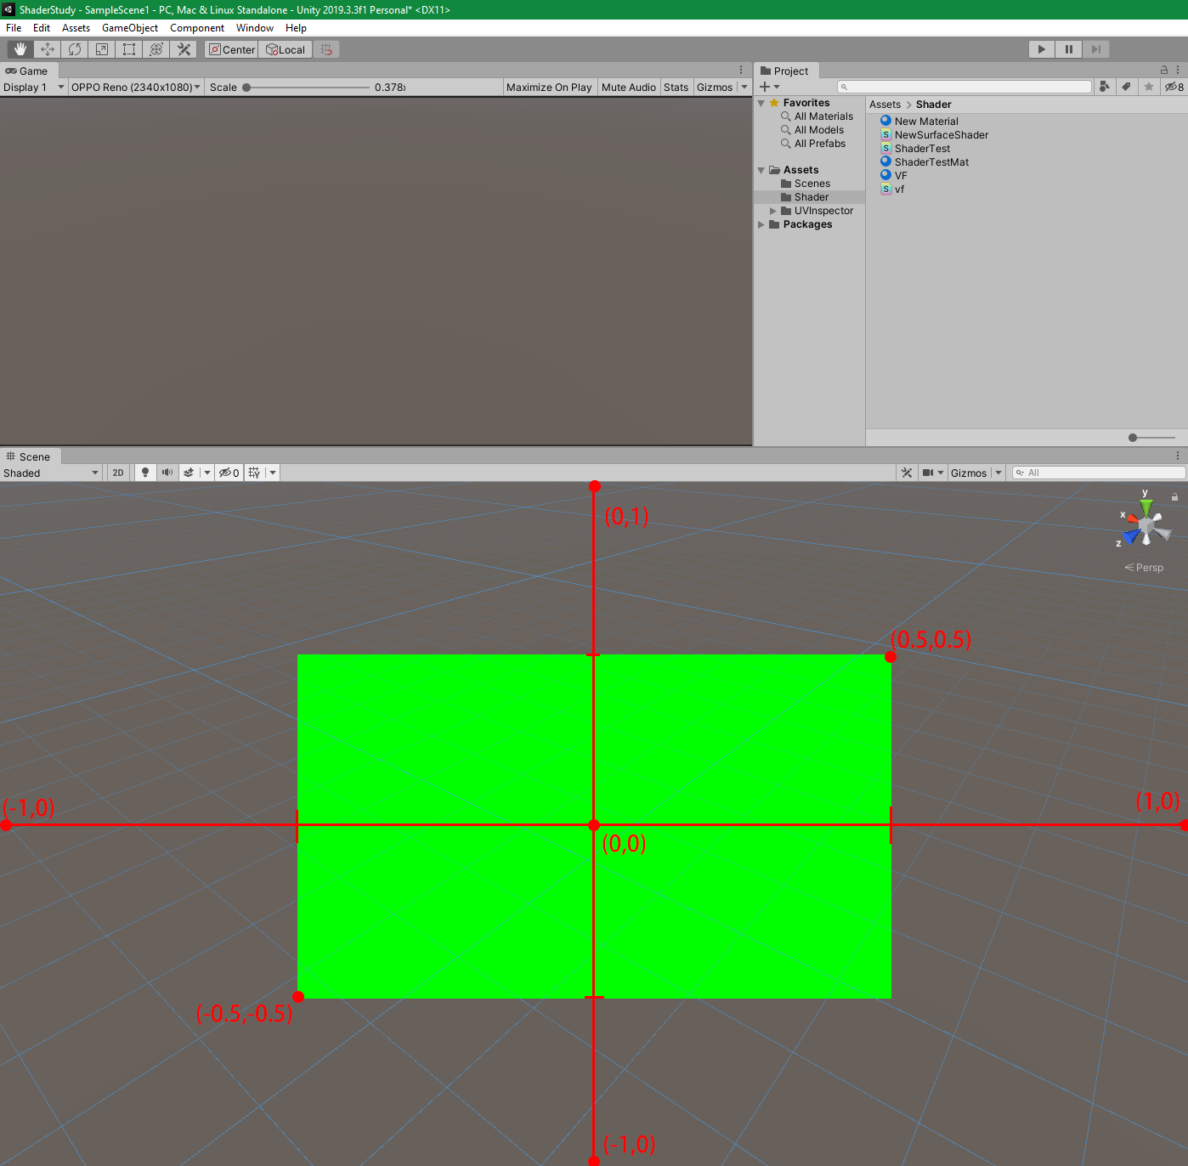Open the custom editor tools
This screenshot has width=1188, height=1166.
[184, 49]
